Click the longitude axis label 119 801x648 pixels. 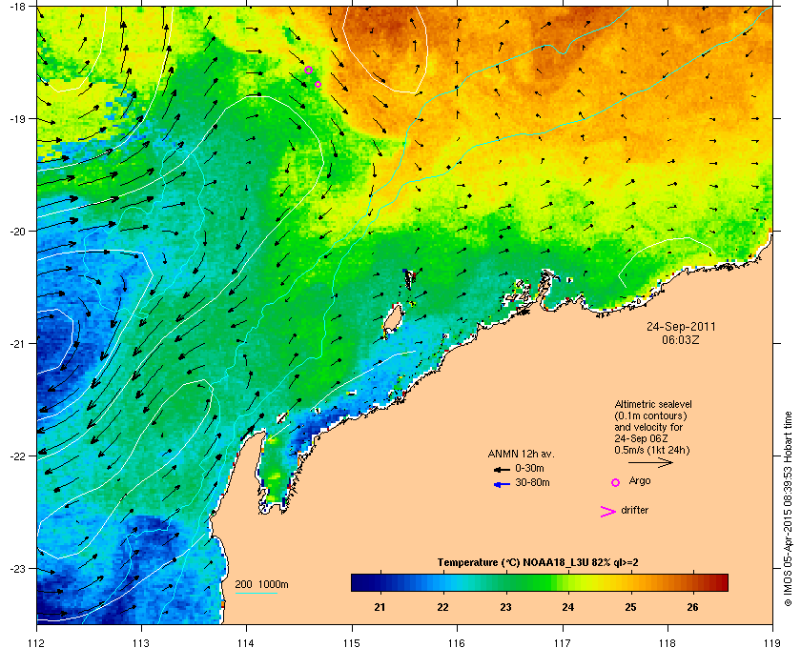click(x=772, y=642)
